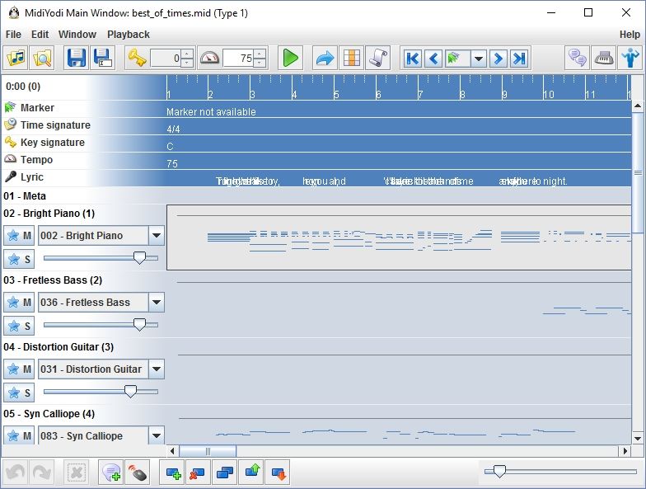This screenshot has height=489, width=646.
Task: Mute the Syn Calliope track
Action: click(20, 435)
